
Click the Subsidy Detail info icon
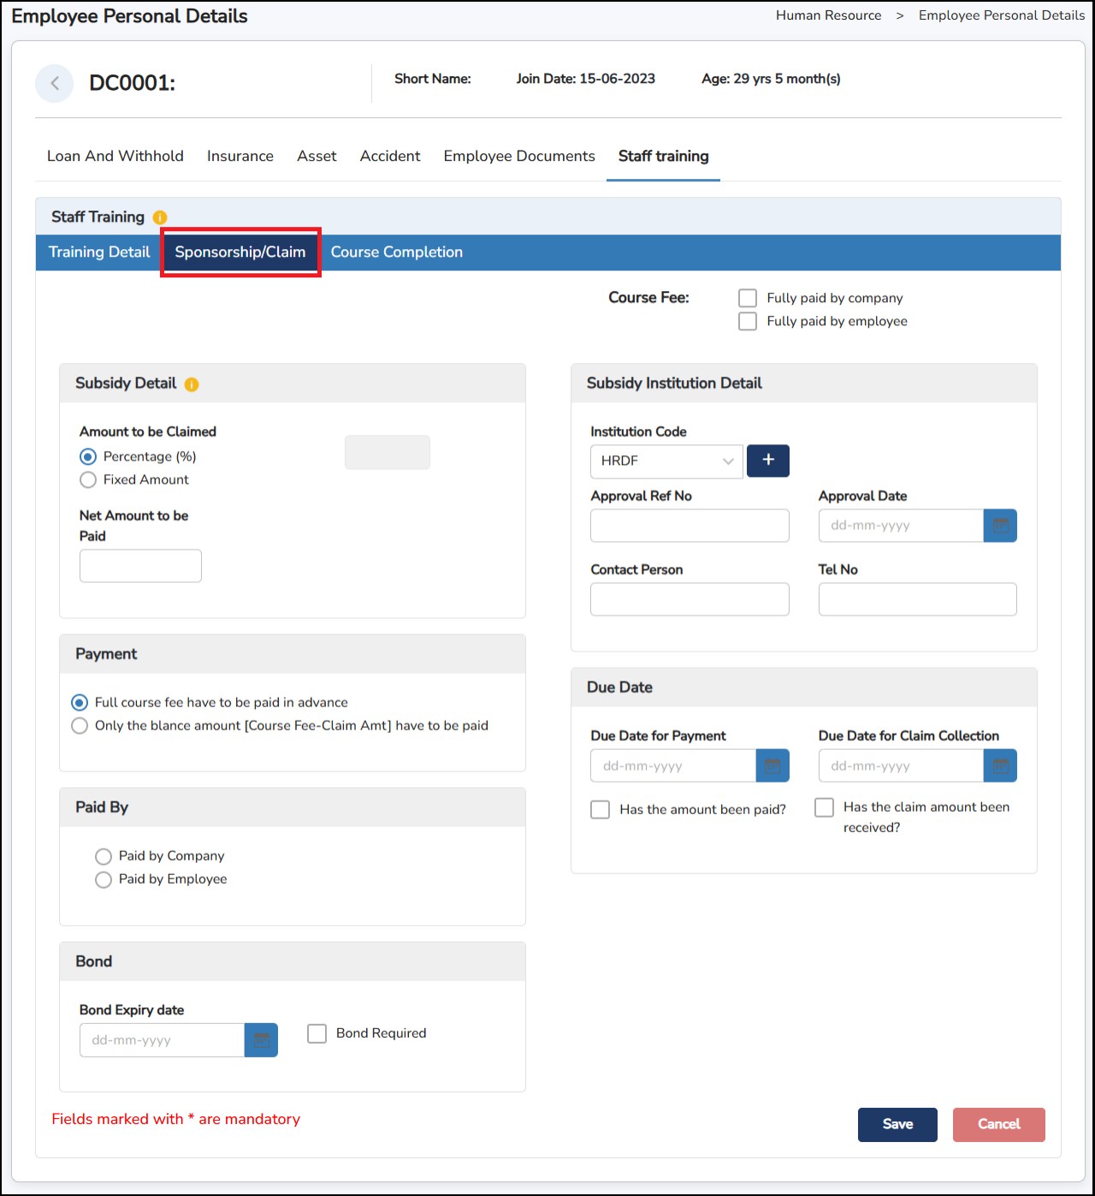[x=192, y=384]
